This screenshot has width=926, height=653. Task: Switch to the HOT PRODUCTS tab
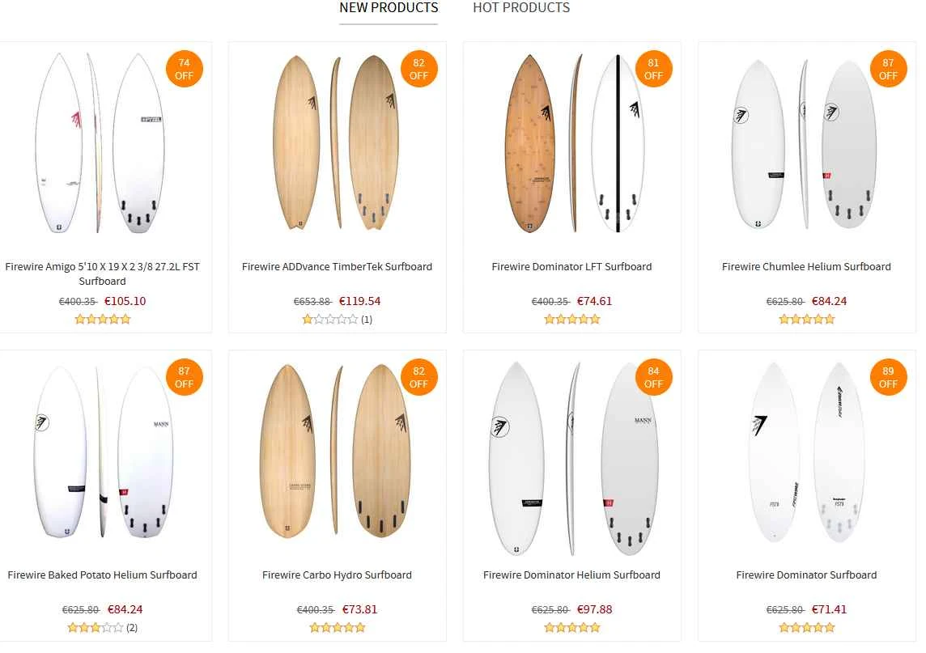521,7
